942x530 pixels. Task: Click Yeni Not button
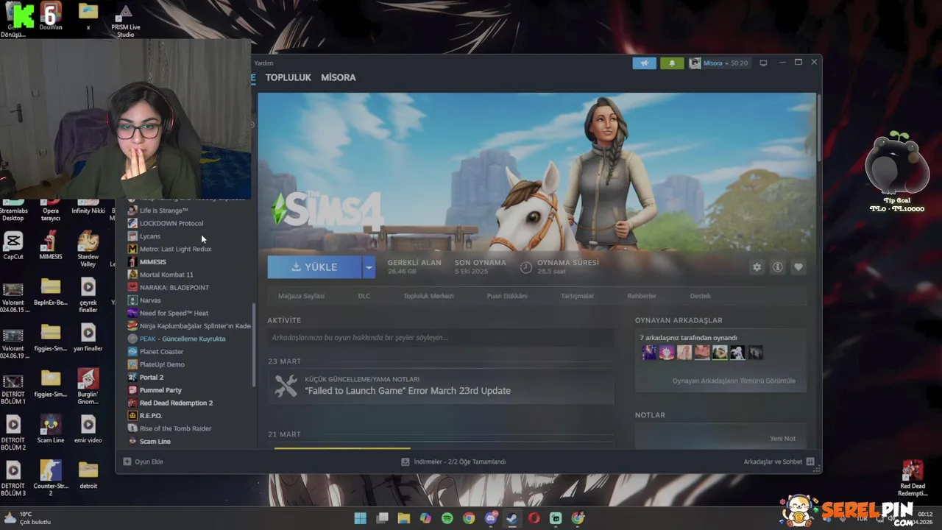point(782,438)
